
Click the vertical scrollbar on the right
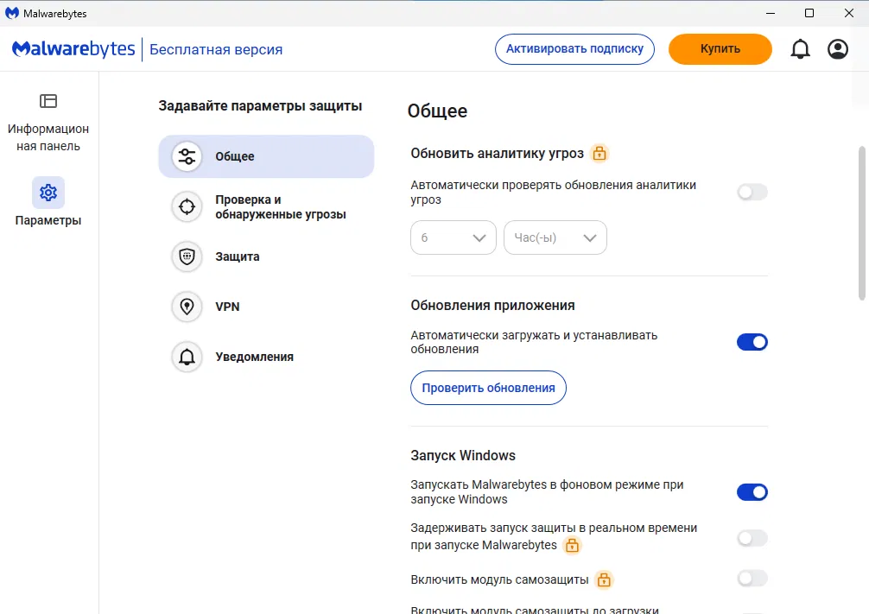click(x=861, y=225)
